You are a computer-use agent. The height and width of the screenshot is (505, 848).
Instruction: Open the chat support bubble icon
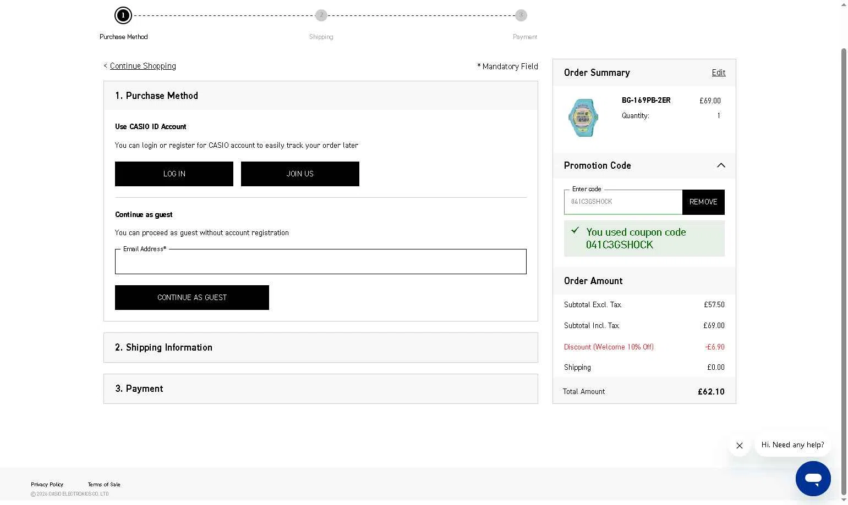[x=813, y=479]
